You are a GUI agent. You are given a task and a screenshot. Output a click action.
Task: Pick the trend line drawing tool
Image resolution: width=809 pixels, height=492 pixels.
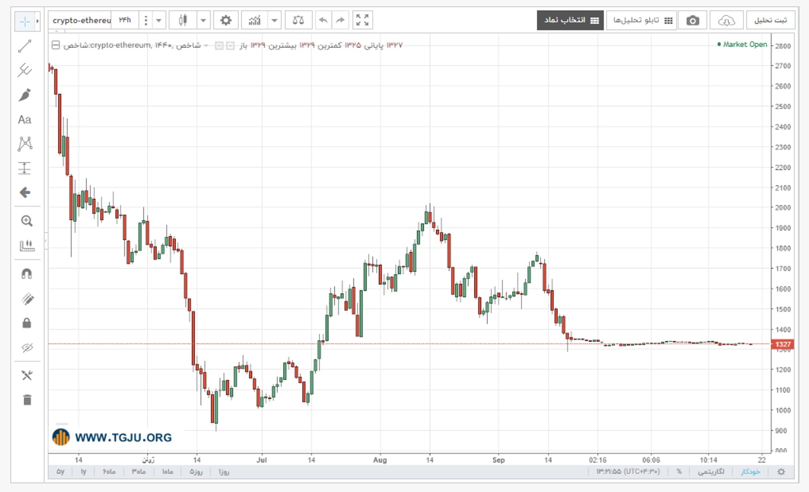click(x=25, y=46)
